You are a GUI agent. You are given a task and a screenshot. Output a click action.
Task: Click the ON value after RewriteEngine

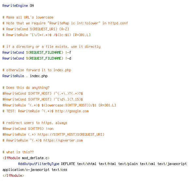click(x=32, y=6)
